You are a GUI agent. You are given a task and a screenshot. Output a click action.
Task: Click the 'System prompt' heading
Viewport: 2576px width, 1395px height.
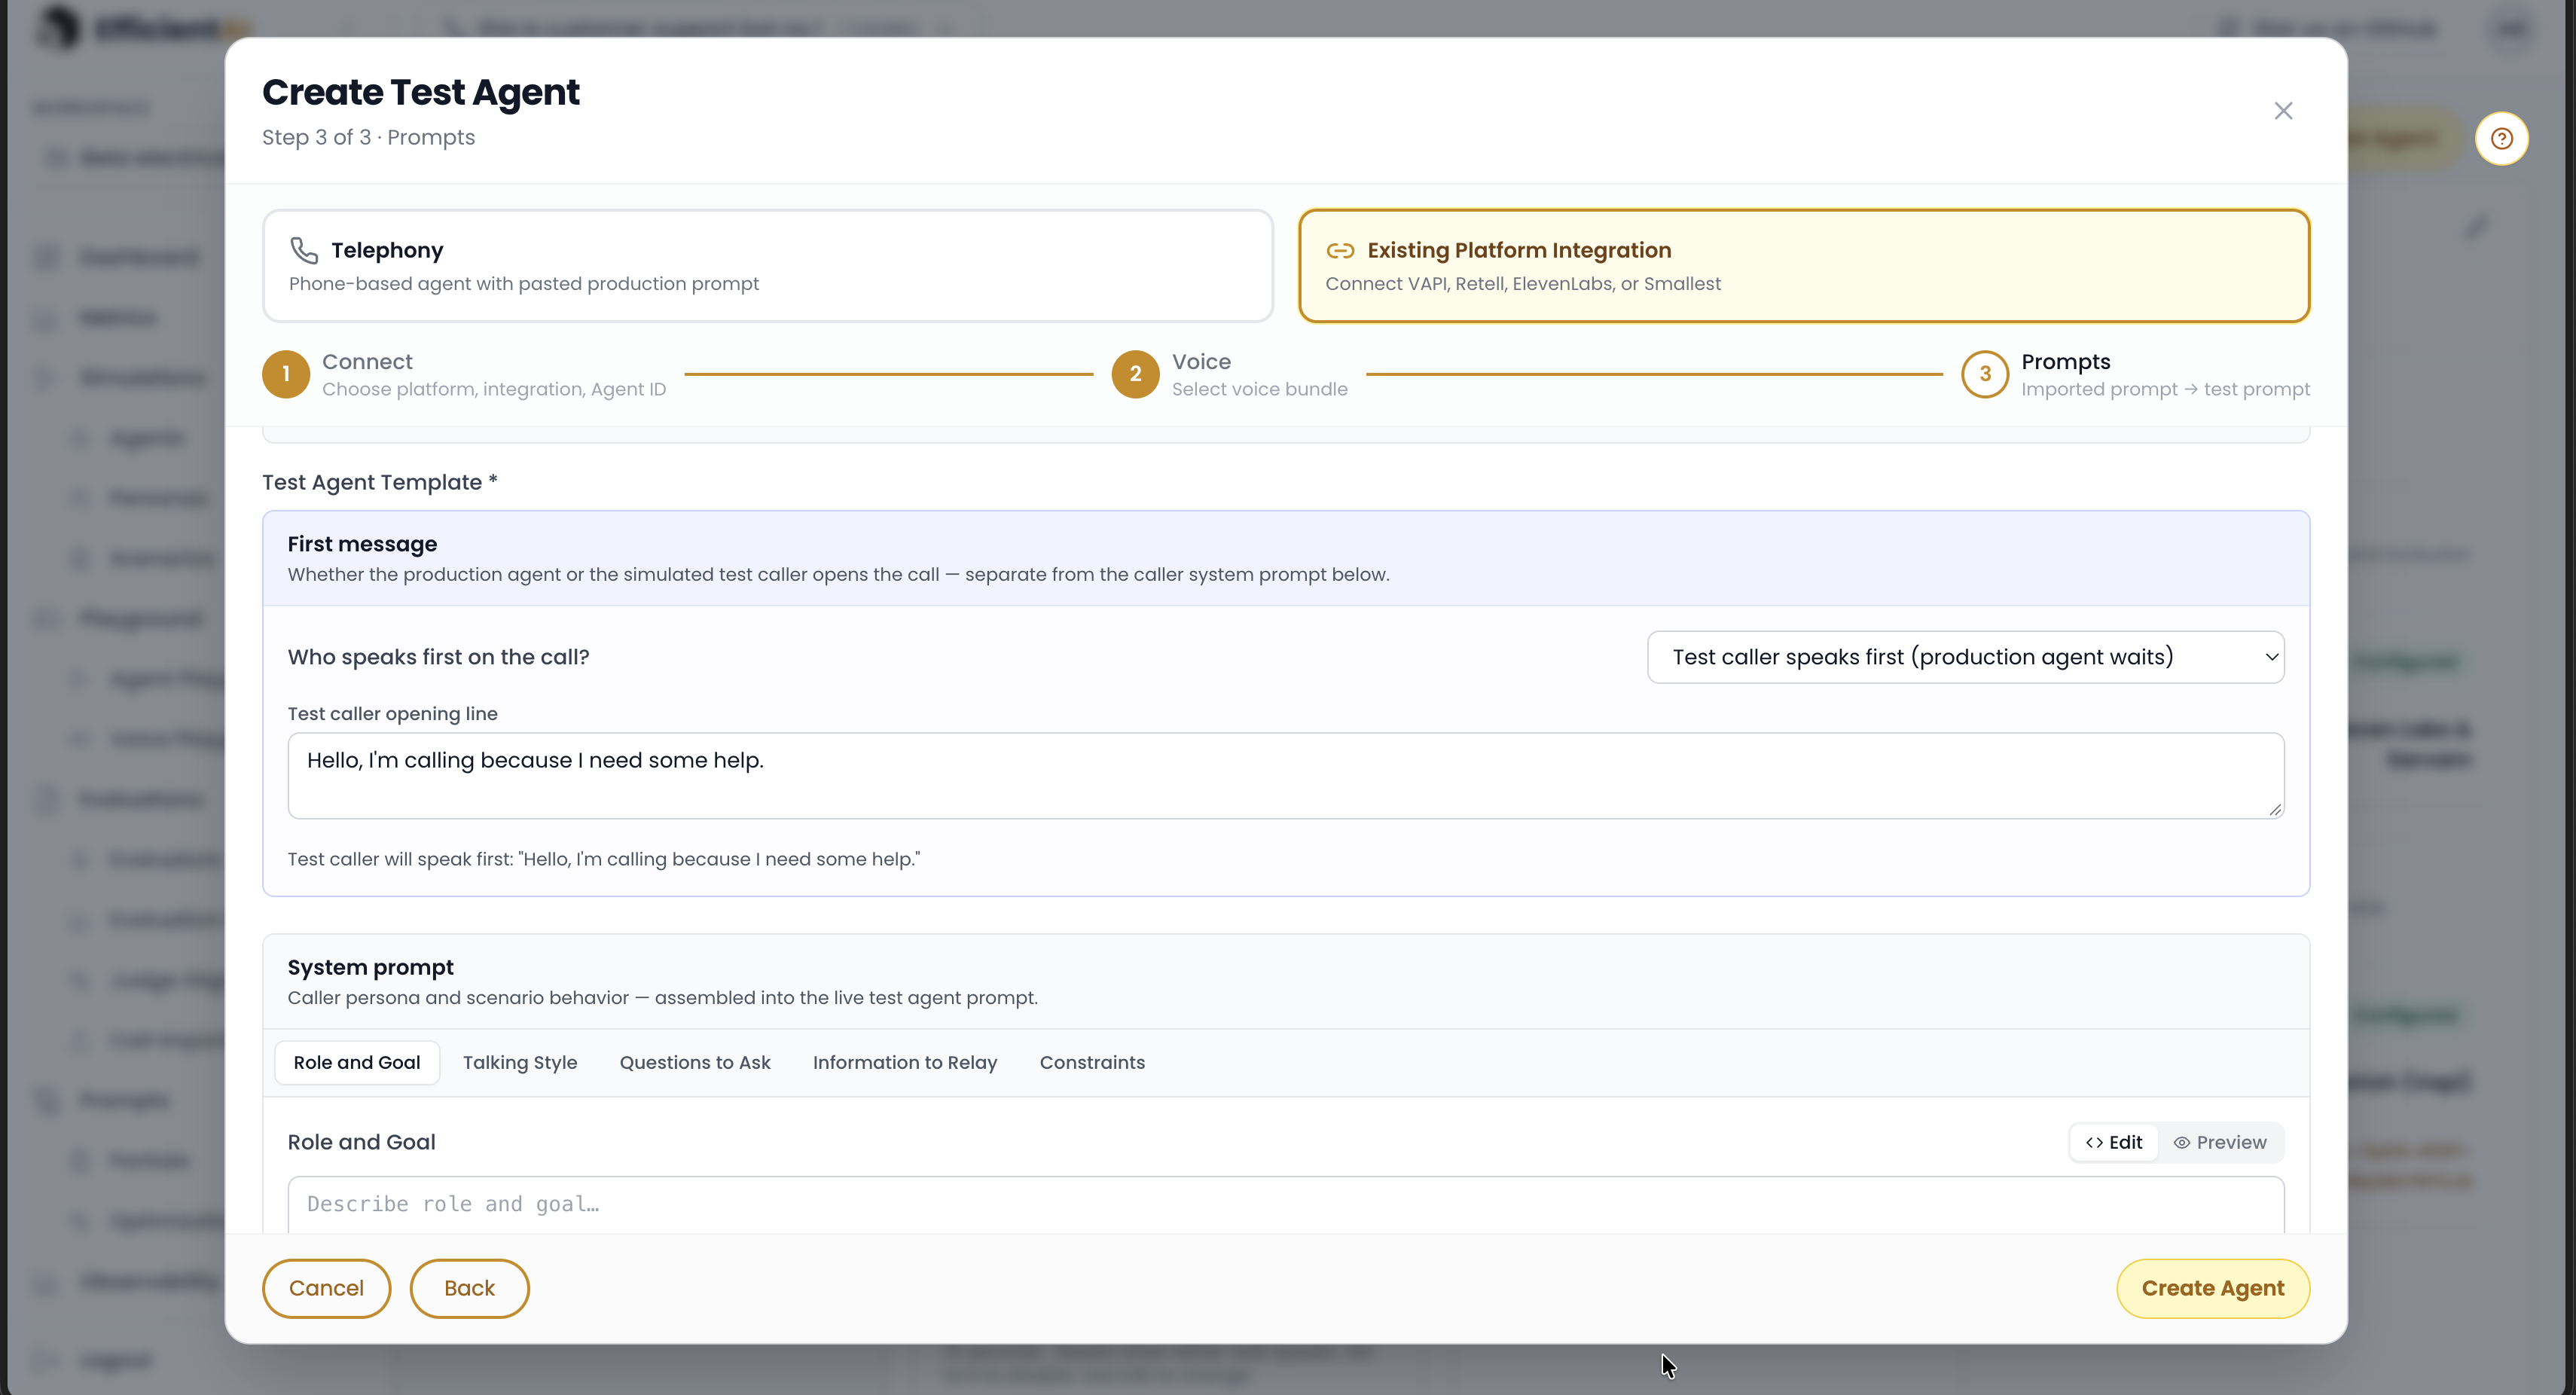(370, 967)
